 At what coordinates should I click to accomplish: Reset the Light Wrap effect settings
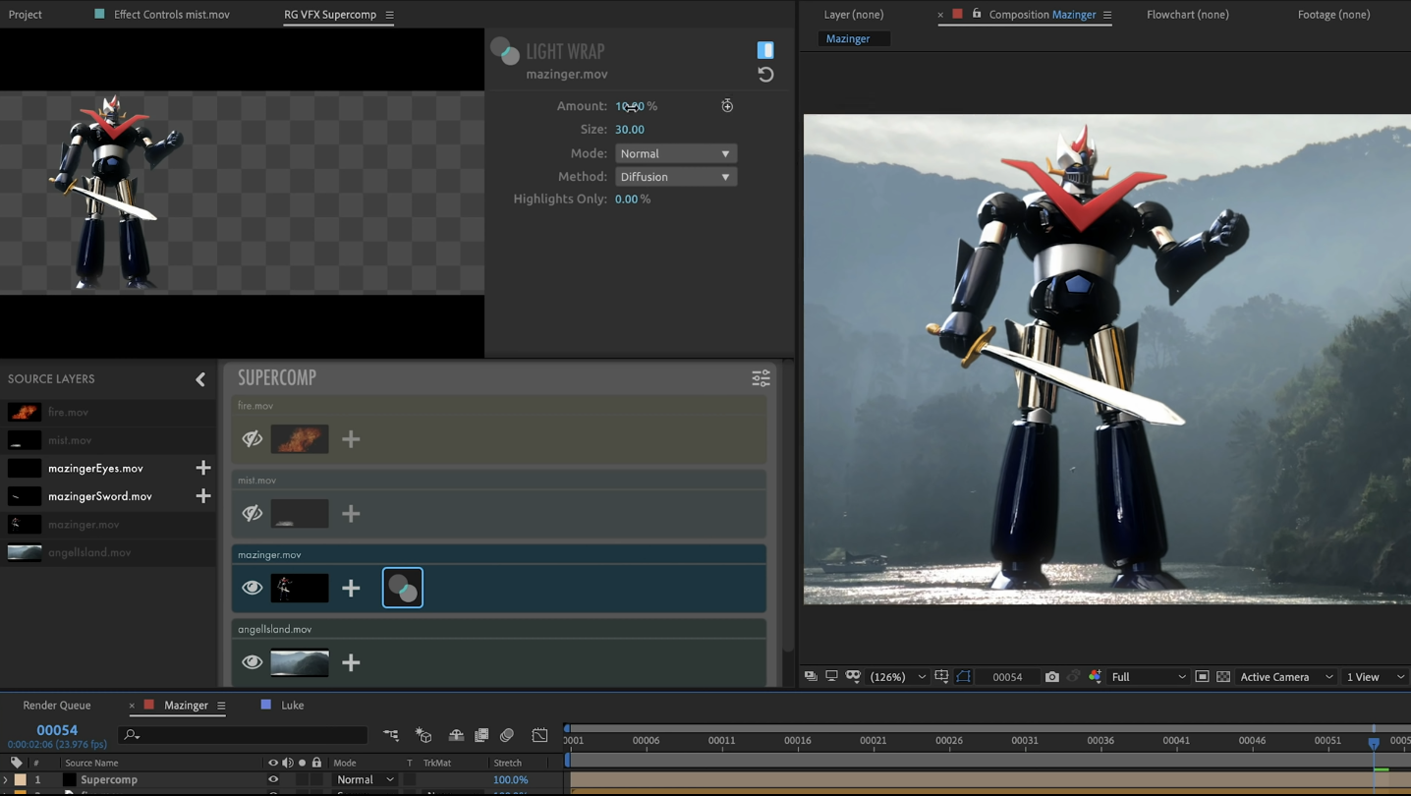tap(765, 75)
